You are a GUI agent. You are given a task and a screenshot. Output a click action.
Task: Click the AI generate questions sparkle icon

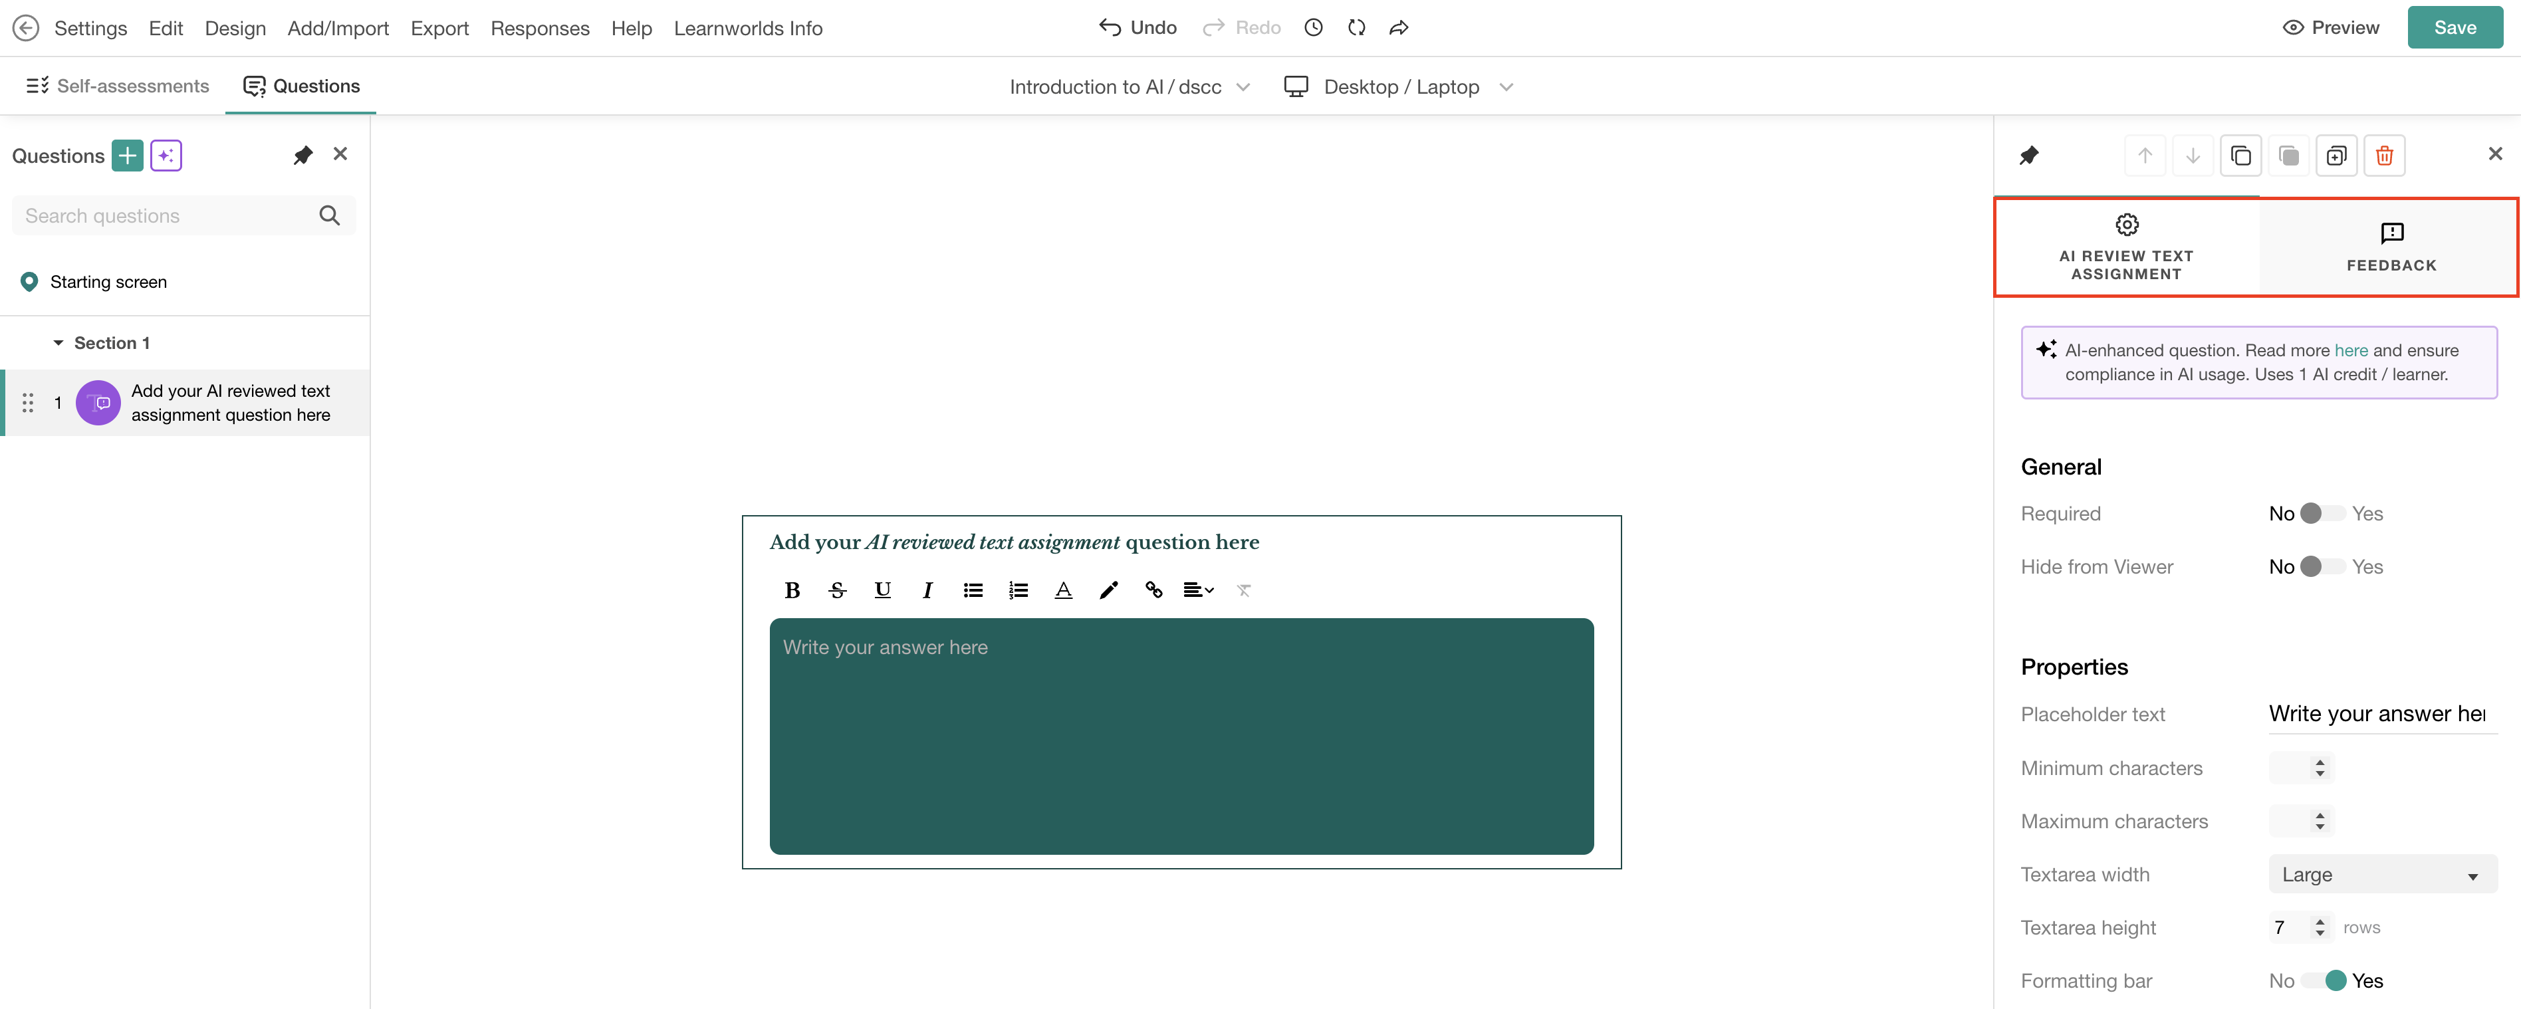(x=166, y=156)
